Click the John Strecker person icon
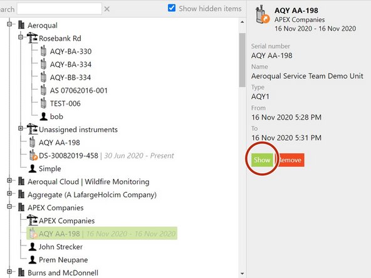371x278 pixels. pos(33,247)
